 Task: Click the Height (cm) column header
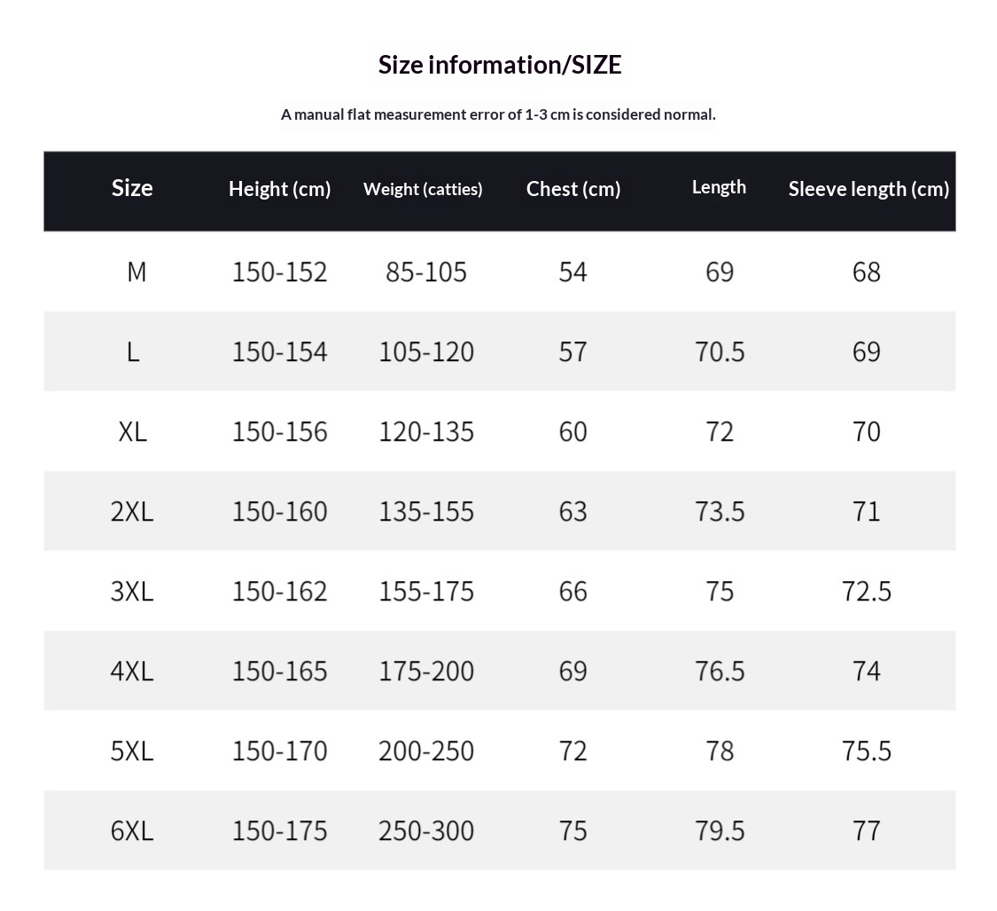tap(279, 189)
